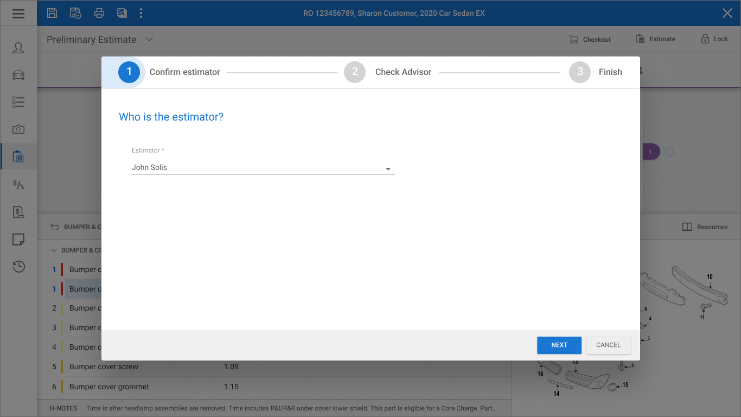Click the 1.15 value
Screen dimensions: 741x417
coord(231,387)
